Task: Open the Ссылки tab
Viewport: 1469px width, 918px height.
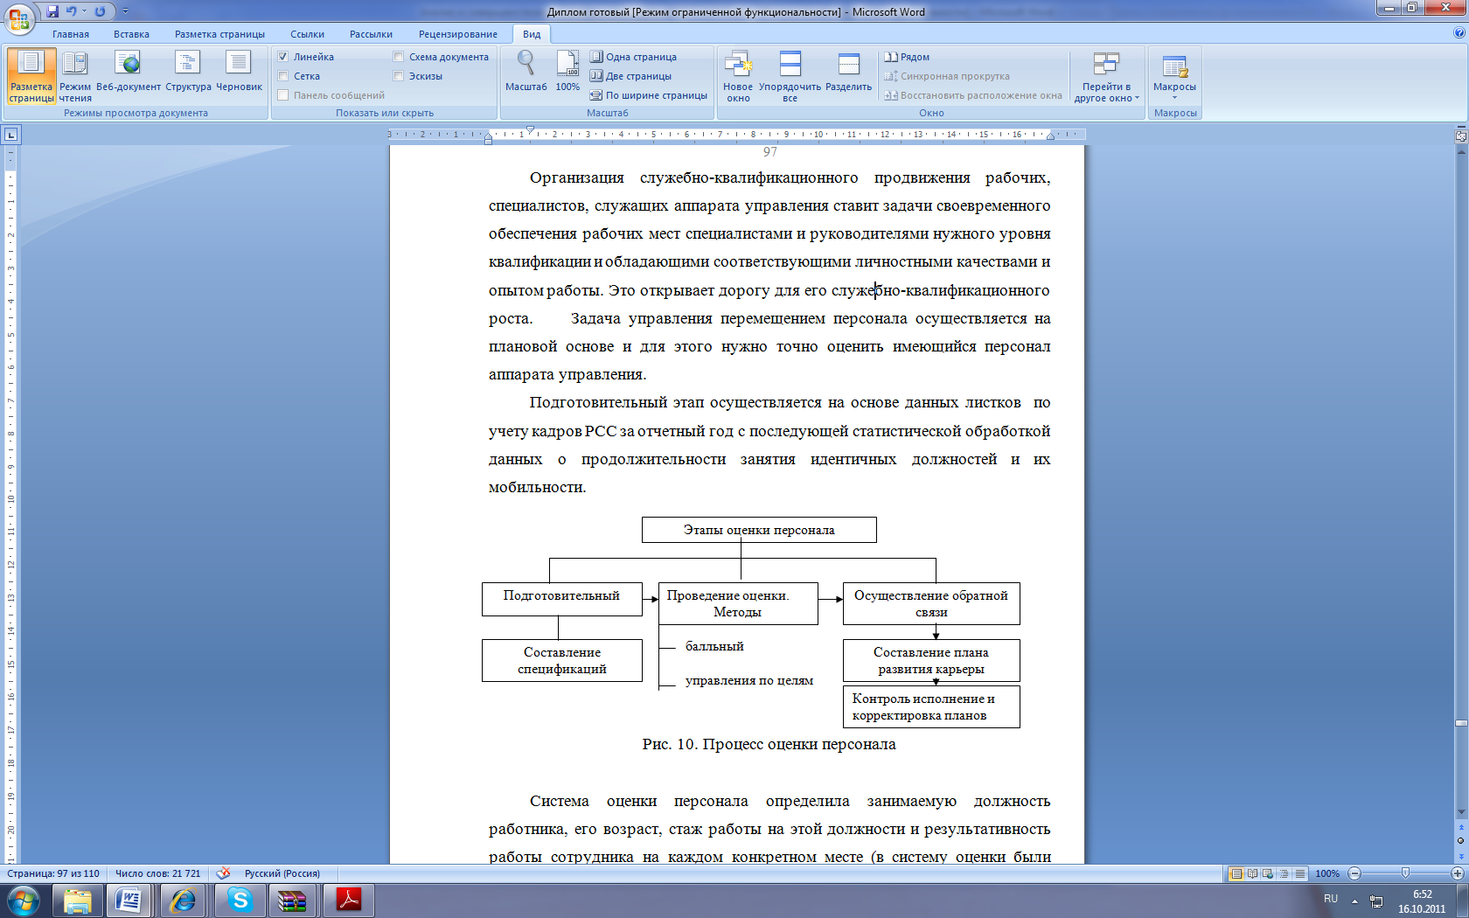Action: (307, 34)
